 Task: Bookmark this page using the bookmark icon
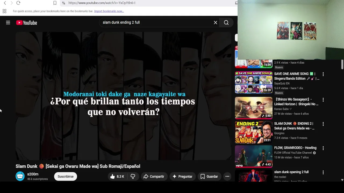pyautogui.click(x=55, y=3)
